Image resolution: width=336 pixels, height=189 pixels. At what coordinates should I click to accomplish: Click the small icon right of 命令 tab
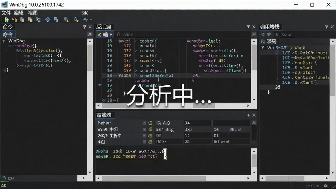pos(90,34)
